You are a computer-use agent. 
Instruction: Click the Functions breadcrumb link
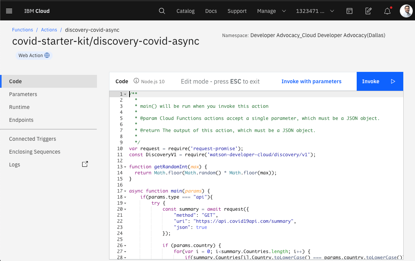22,30
